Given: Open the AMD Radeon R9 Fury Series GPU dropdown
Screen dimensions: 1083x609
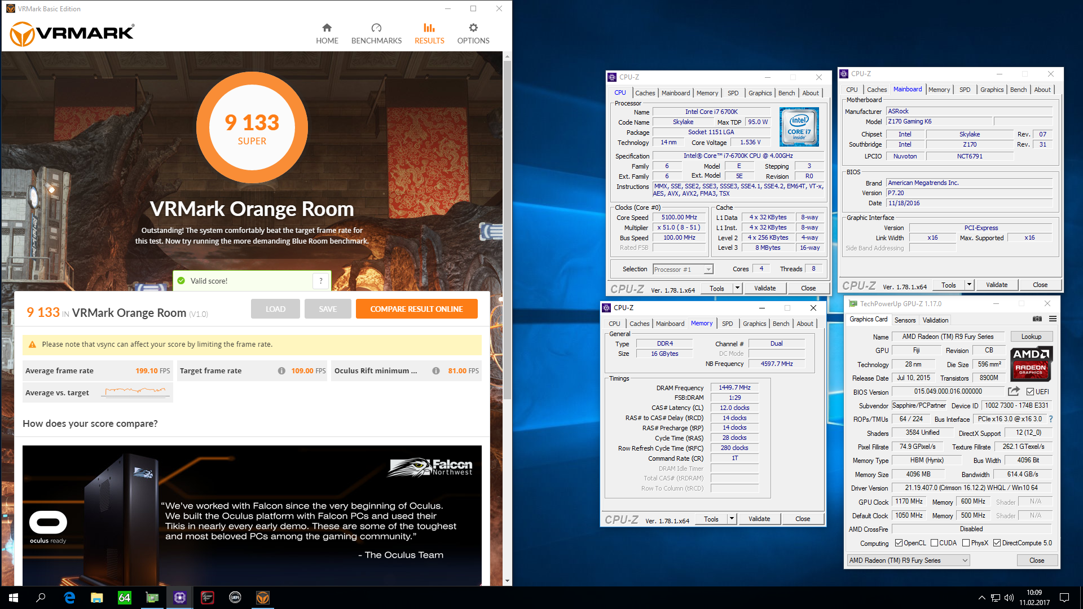Looking at the screenshot, I should [908, 561].
